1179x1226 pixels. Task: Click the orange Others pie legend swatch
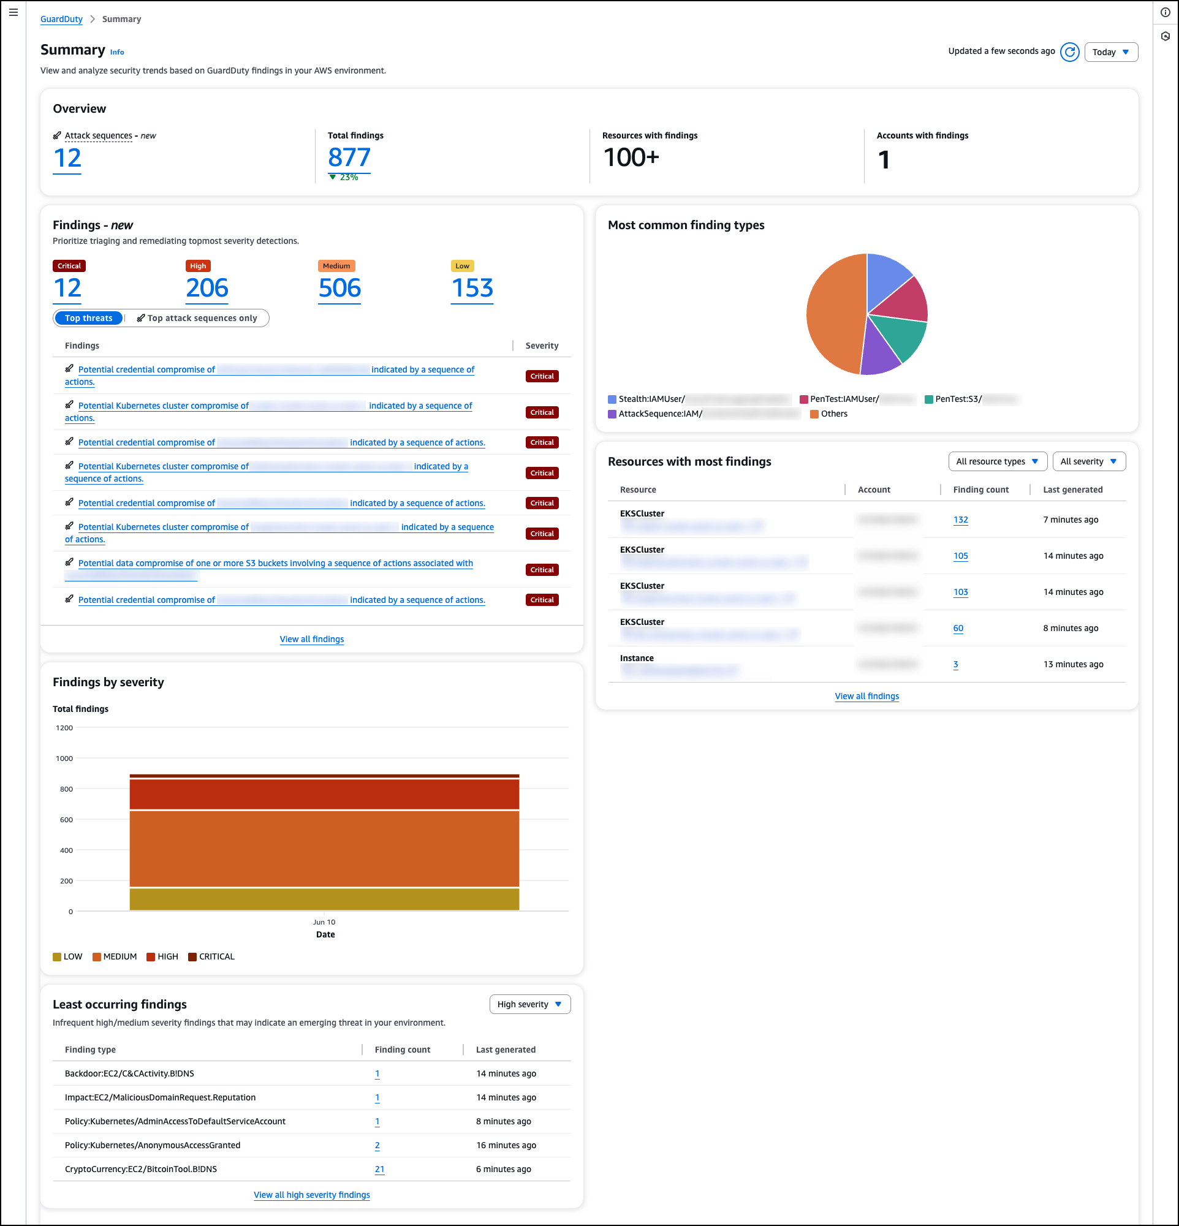click(814, 414)
